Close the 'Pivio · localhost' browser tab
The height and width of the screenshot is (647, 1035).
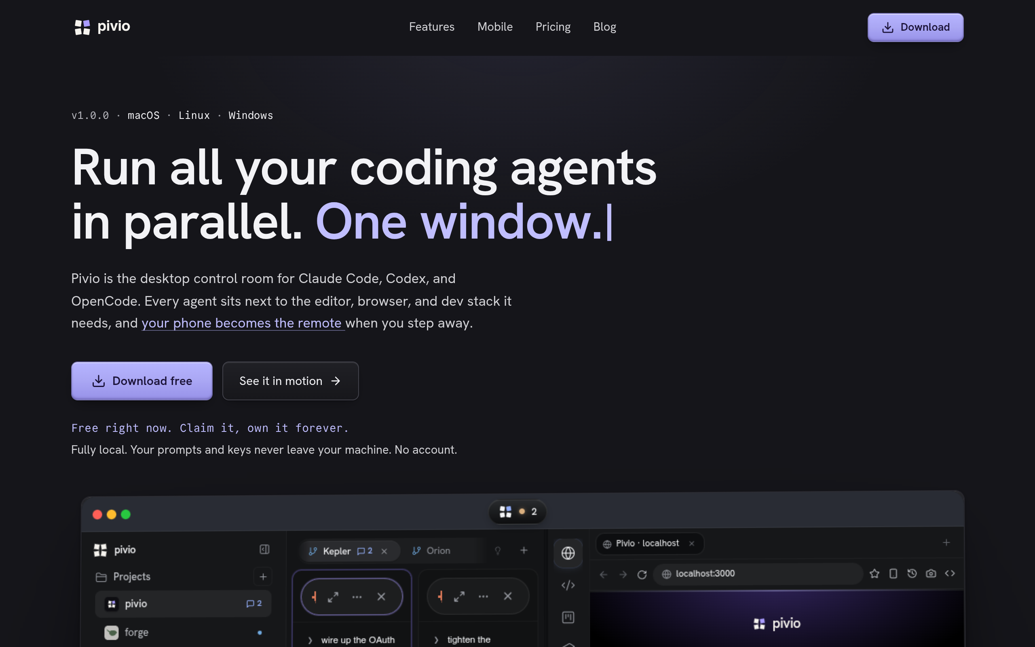692,543
